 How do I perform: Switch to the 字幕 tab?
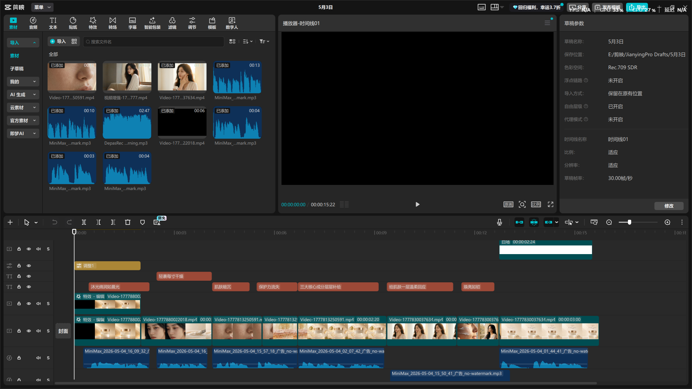click(x=133, y=23)
